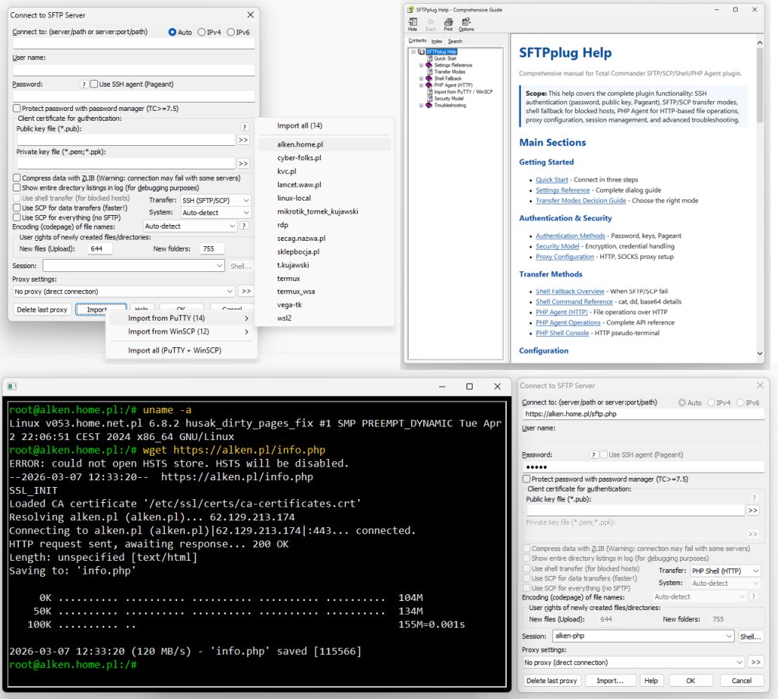Viewport: 778px width, 699px height.
Task: Click OK in the lower dialog
Action: [690, 681]
